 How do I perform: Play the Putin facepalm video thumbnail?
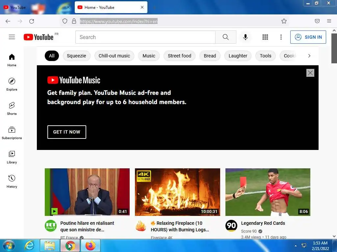coord(87,192)
